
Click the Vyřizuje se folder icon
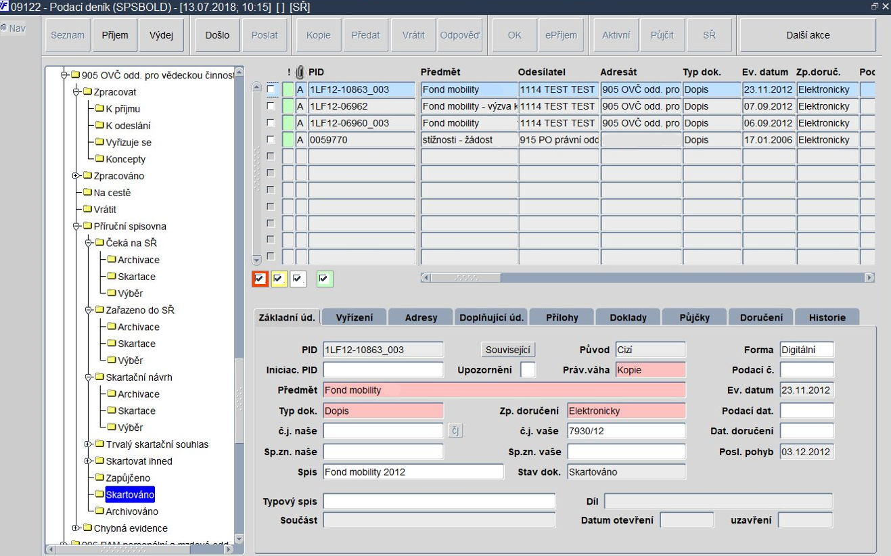point(99,143)
